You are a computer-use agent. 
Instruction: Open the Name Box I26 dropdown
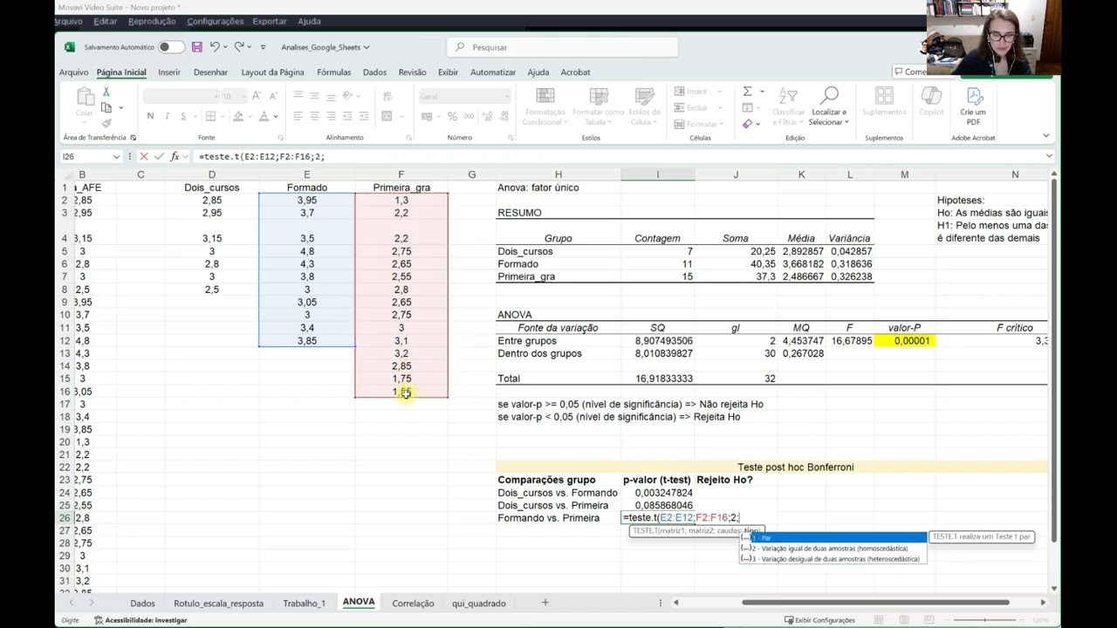tap(116, 157)
